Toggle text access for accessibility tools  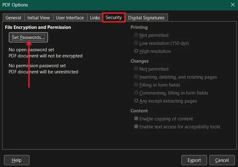click(x=136, y=127)
